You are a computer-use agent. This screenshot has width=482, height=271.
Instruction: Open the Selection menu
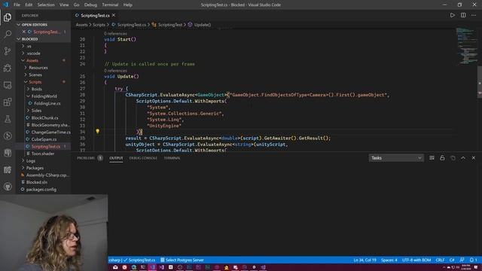46,5
